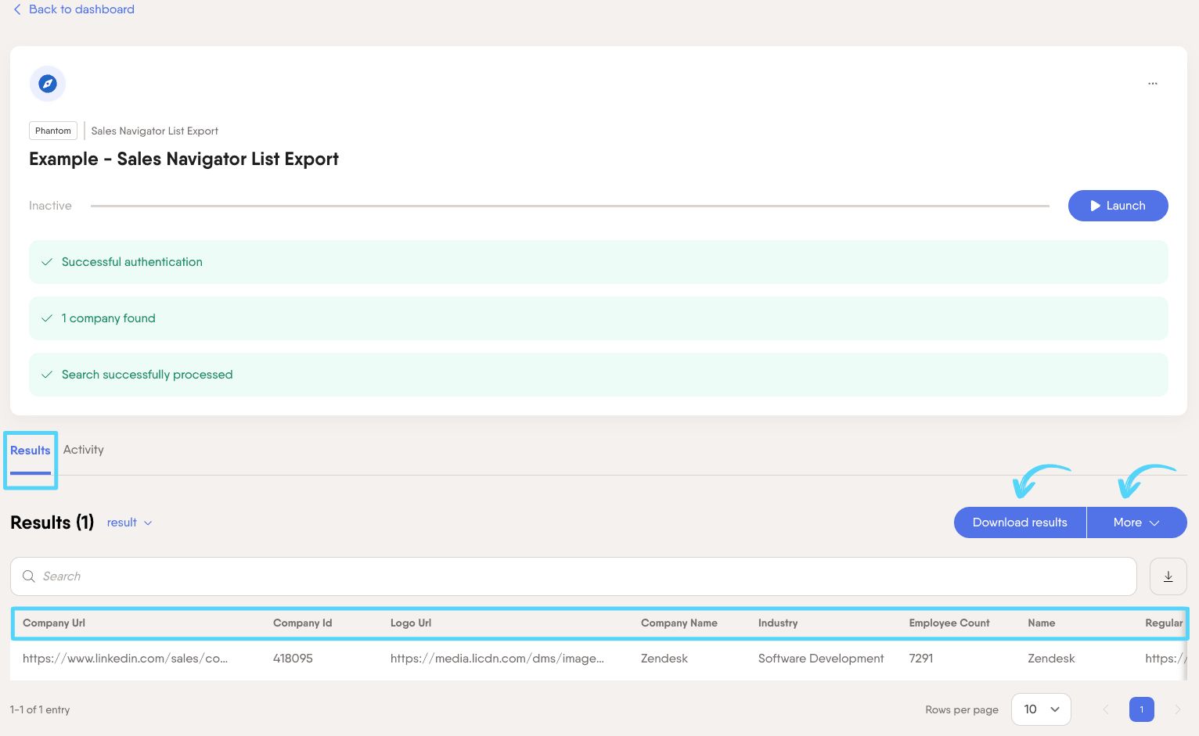Select the 7291 employee count cell
This screenshot has height=736, width=1199.
pyautogui.click(x=921, y=659)
